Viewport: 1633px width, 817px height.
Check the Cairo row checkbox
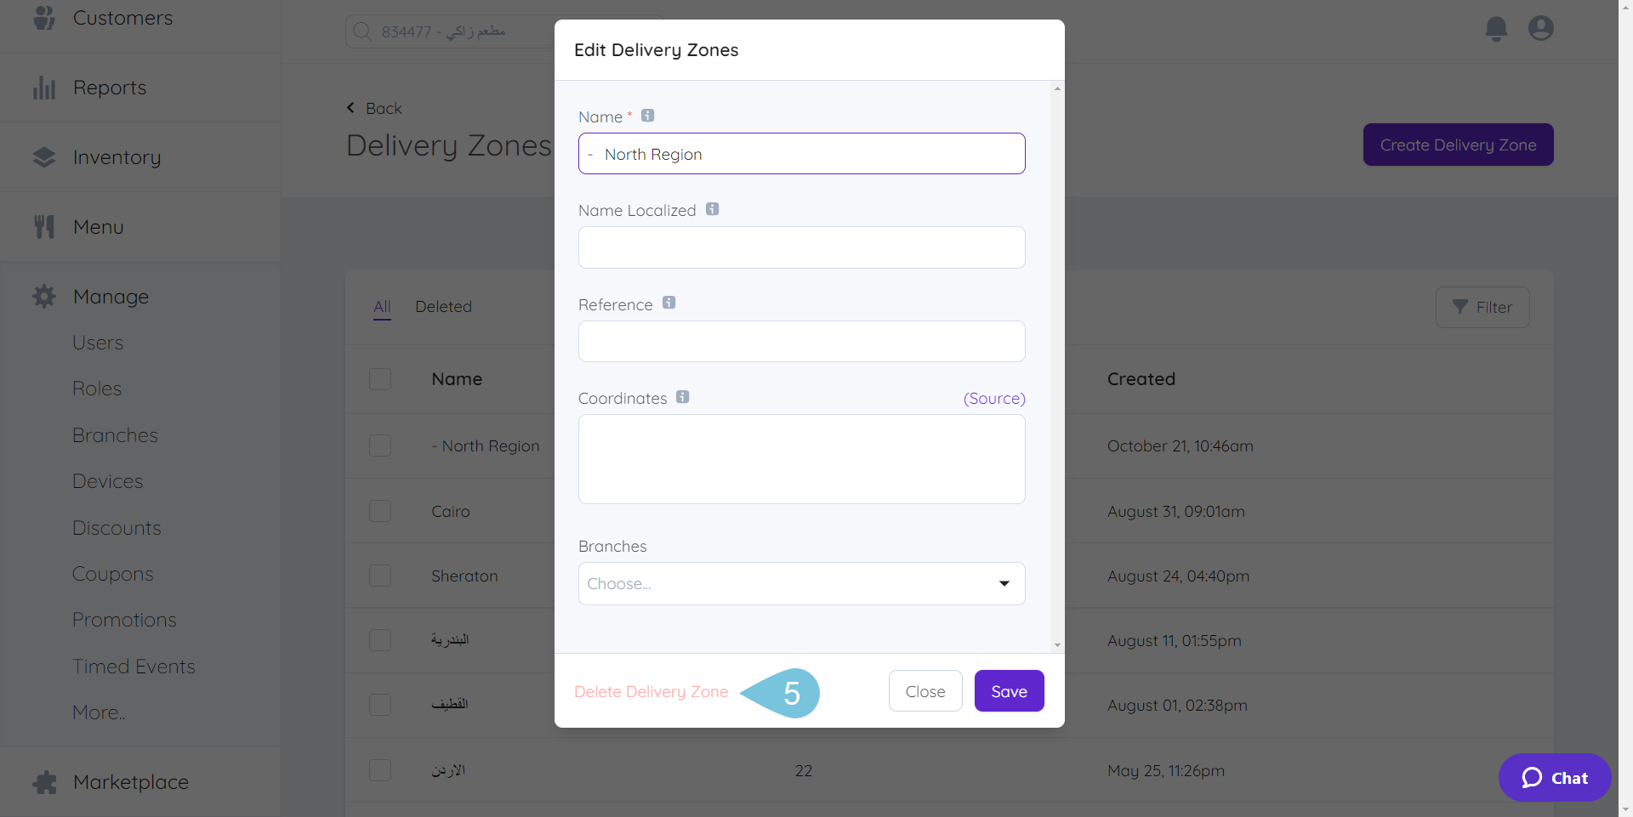click(x=380, y=511)
